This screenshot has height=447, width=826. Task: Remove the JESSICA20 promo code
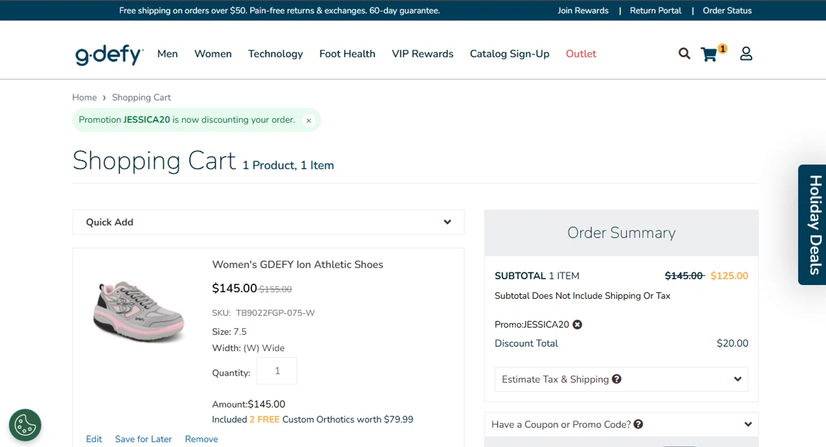click(577, 325)
